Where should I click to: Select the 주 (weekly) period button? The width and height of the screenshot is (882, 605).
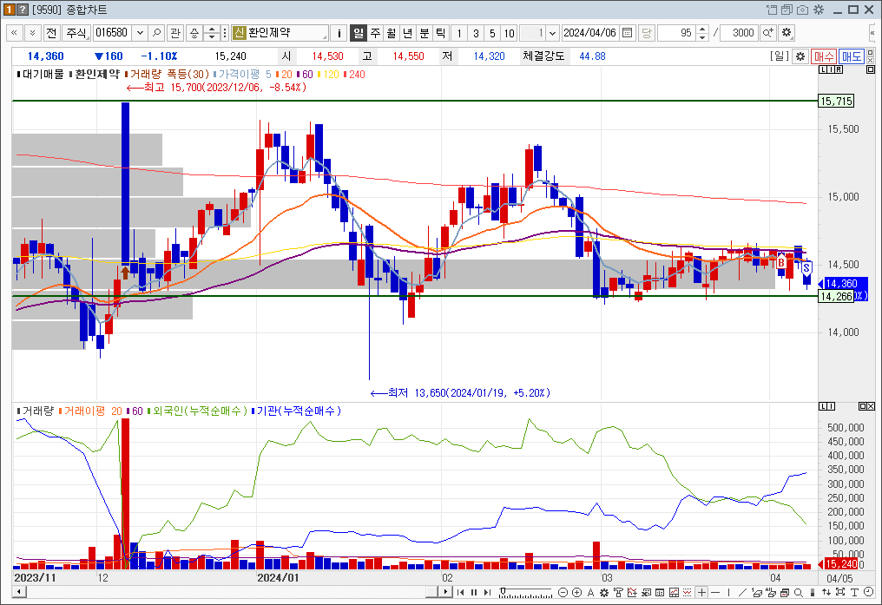coord(375,33)
